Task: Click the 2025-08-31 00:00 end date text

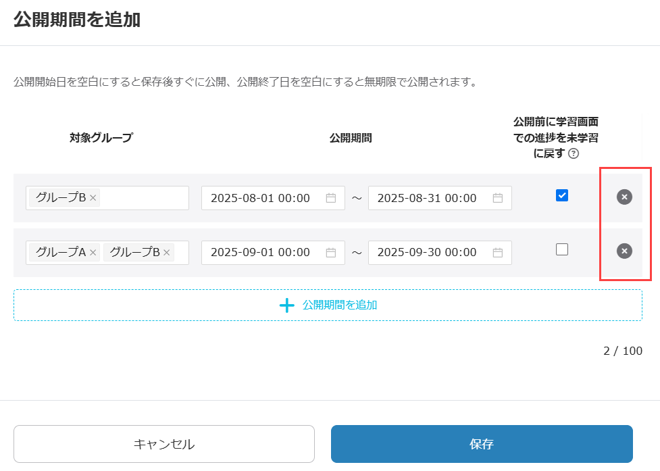Action: point(427,198)
